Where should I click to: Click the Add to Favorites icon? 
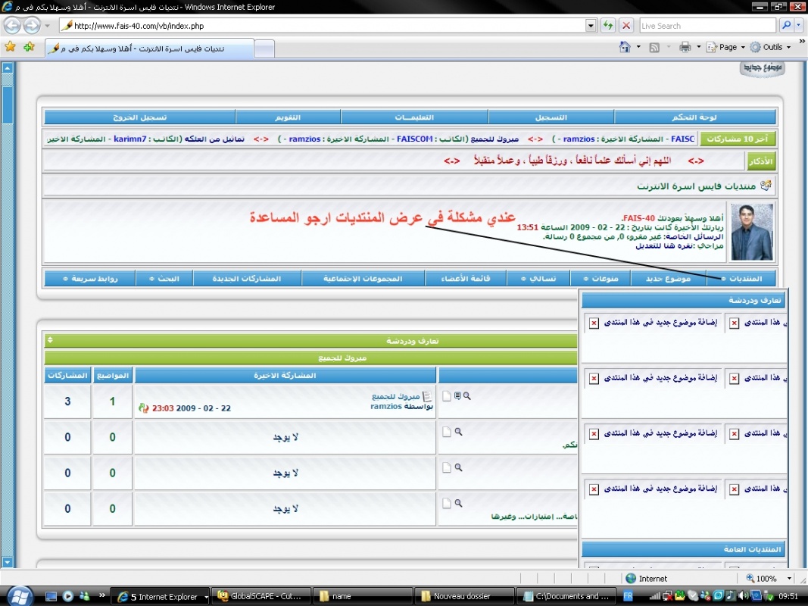coord(29,47)
